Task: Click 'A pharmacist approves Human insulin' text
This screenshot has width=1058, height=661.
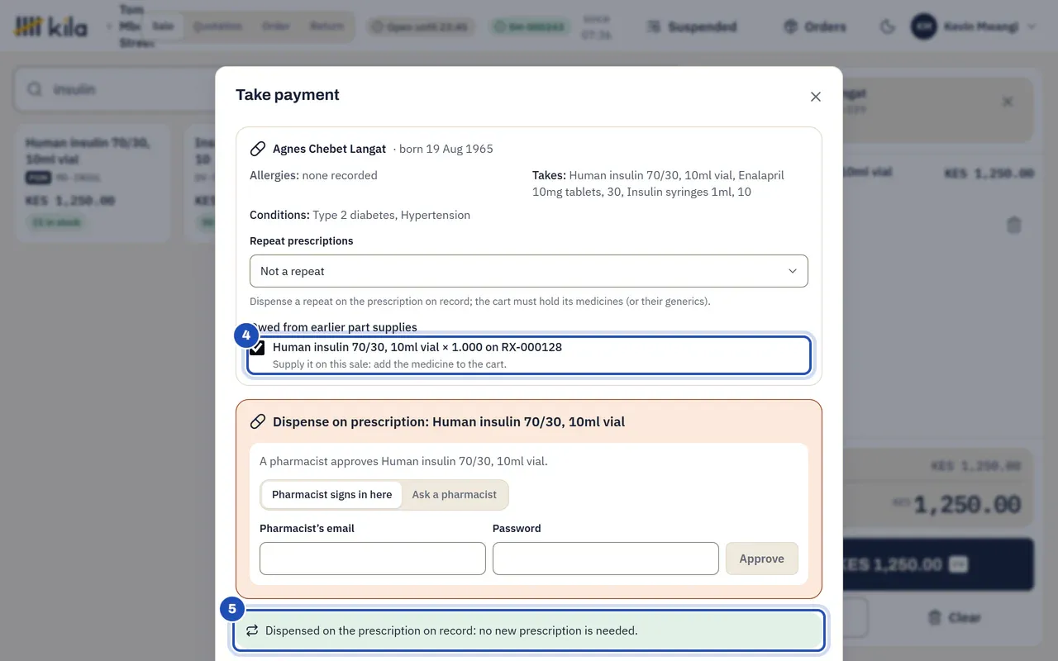Action: (x=403, y=461)
